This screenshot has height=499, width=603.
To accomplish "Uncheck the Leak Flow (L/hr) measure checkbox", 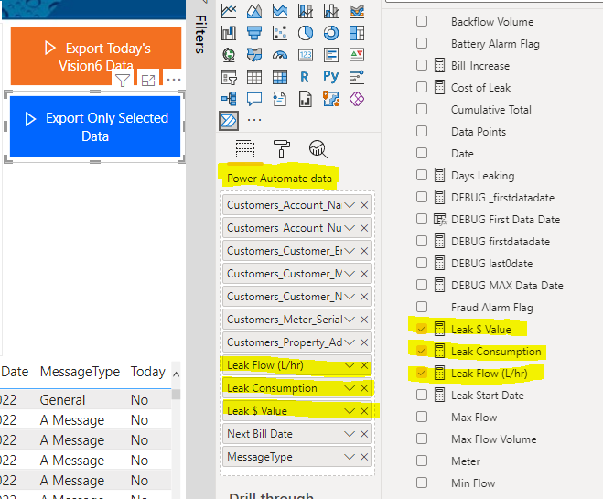I will [422, 373].
